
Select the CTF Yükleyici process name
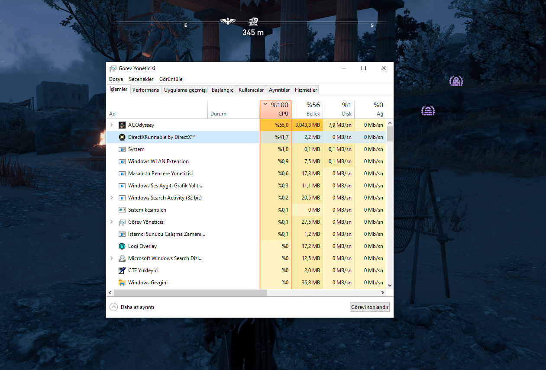(143, 270)
